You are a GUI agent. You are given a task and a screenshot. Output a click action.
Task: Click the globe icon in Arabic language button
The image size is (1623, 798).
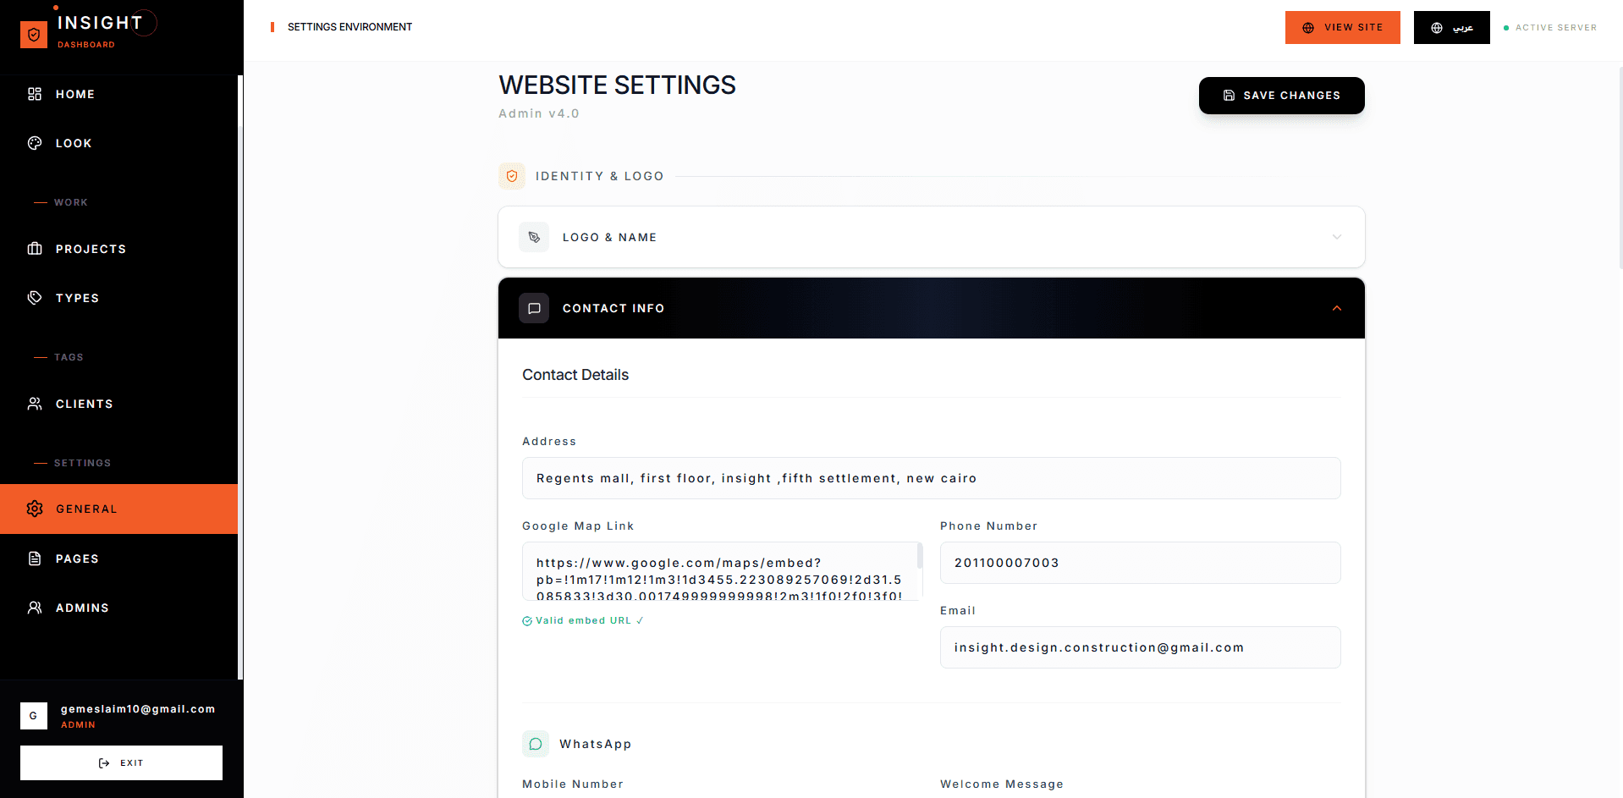[1437, 28]
